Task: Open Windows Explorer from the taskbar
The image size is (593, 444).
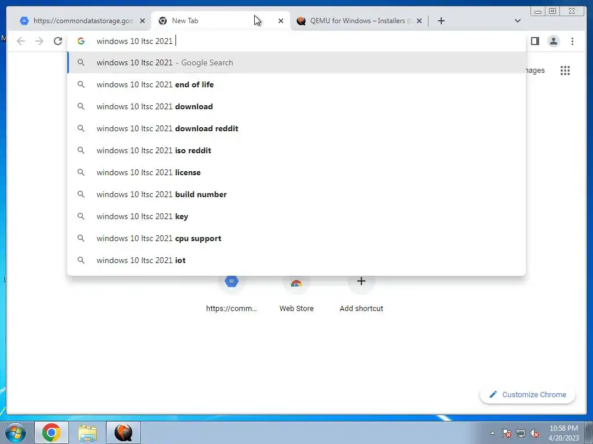Action: pyautogui.click(x=87, y=432)
